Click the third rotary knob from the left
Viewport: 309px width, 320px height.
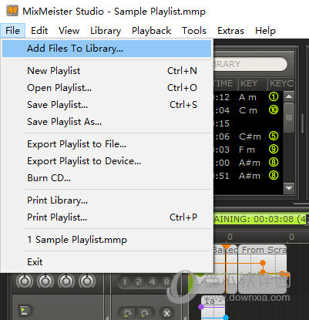coord(66,281)
